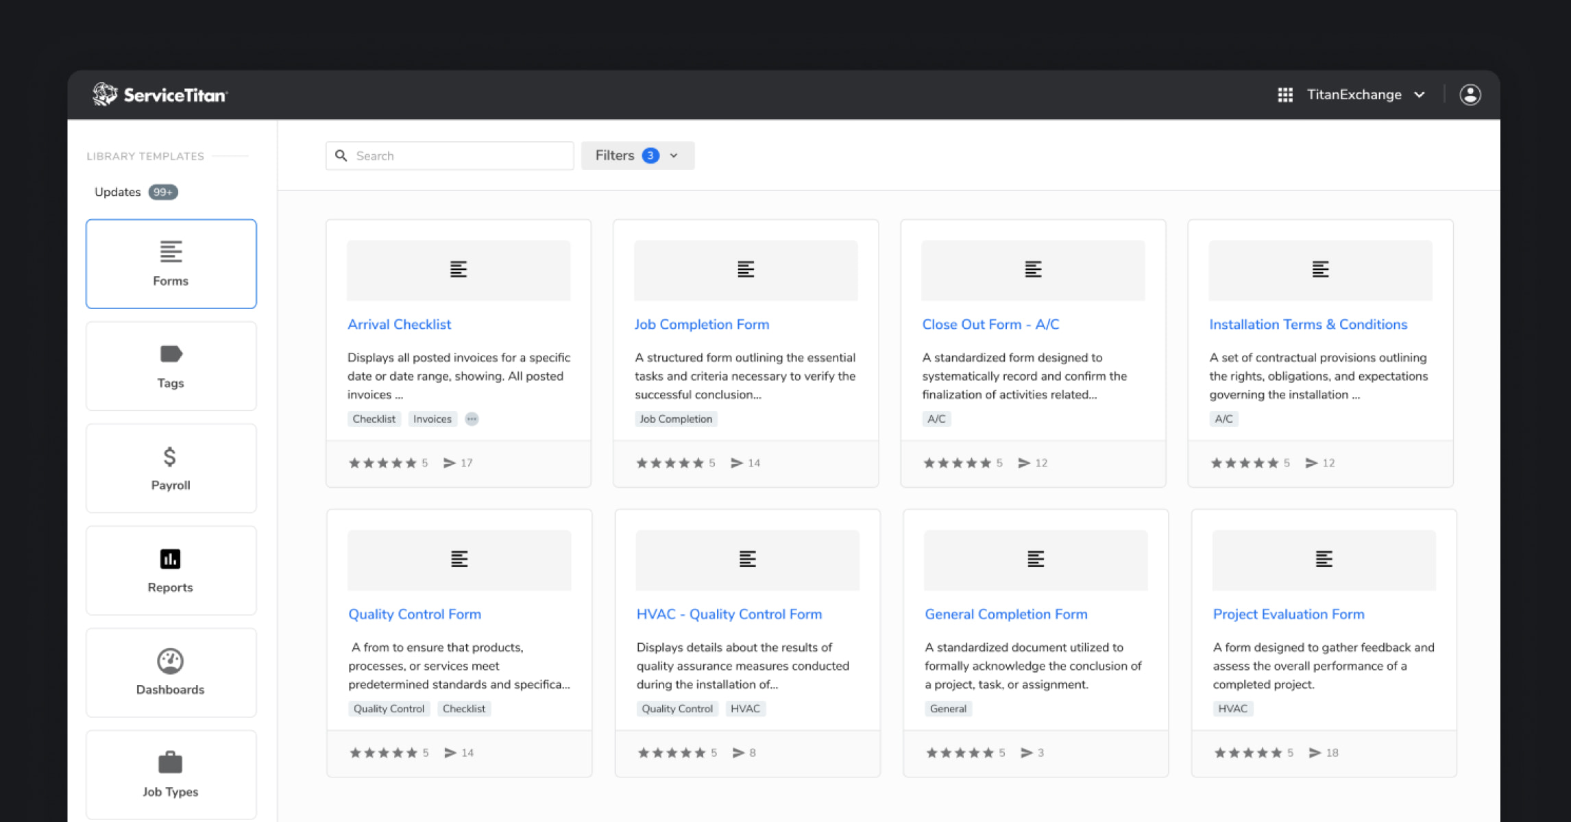The height and width of the screenshot is (822, 1571).
Task: Open the Dashboards gauge icon
Action: click(170, 661)
